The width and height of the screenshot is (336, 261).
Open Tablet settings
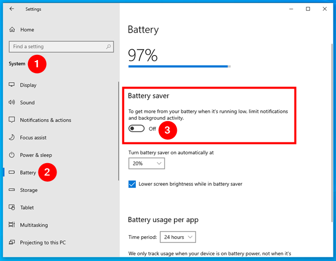click(61, 208)
